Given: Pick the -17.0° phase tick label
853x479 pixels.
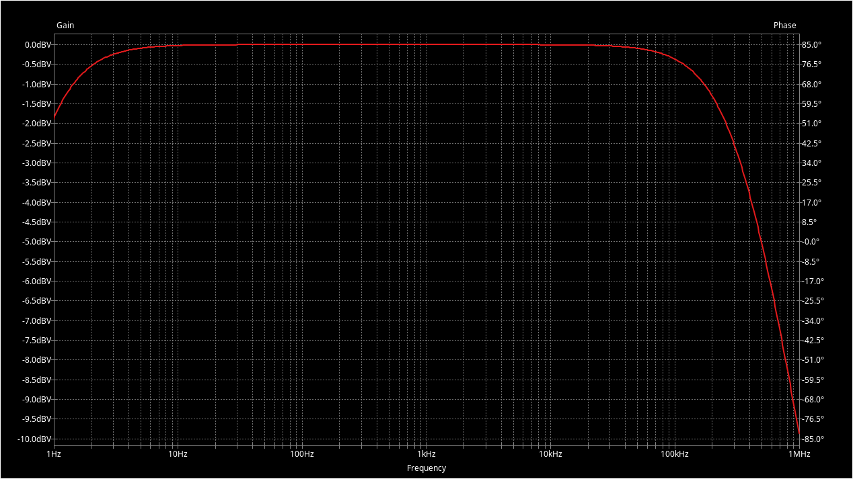Looking at the screenshot, I should click(x=813, y=281).
